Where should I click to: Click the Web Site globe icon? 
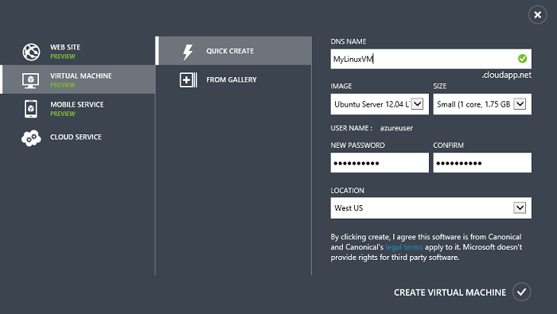31,52
